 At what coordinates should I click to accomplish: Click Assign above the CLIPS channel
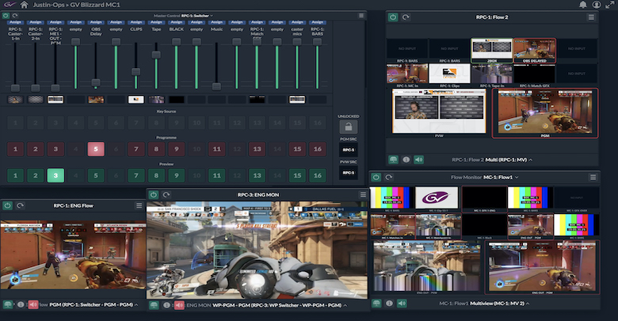click(x=135, y=23)
